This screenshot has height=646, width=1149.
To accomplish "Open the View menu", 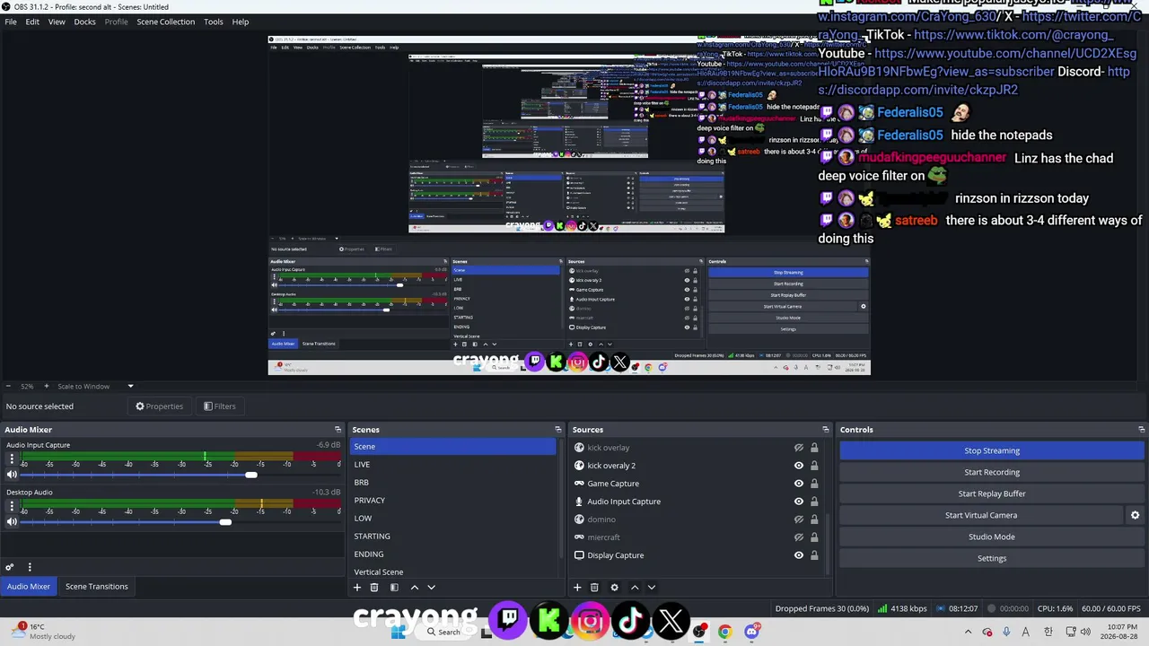I will click(x=57, y=22).
